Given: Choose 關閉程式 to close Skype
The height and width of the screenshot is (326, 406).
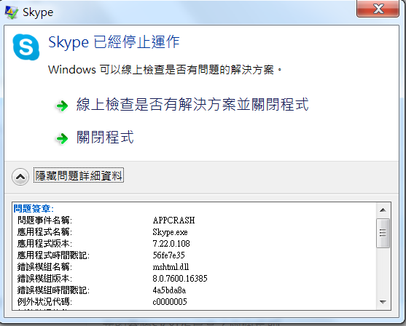Looking at the screenshot, I should click(105, 137).
